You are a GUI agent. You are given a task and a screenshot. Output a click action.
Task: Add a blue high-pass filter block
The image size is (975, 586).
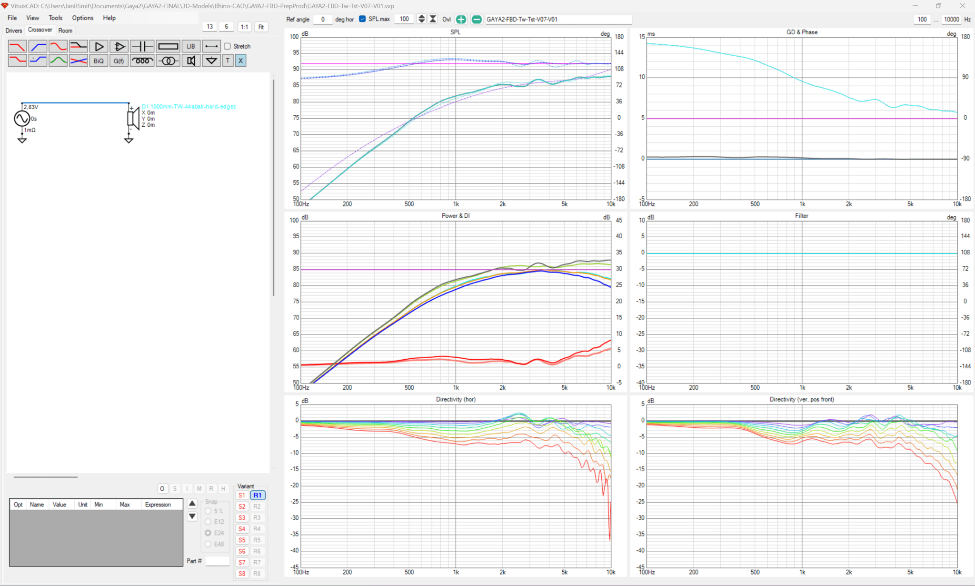(x=38, y=46)
